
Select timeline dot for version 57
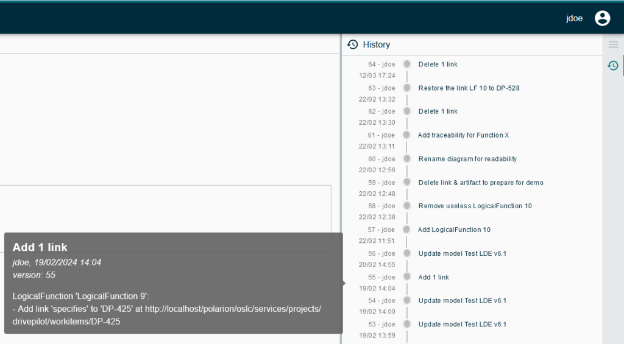pyautogui.click(x=406, y=230)
